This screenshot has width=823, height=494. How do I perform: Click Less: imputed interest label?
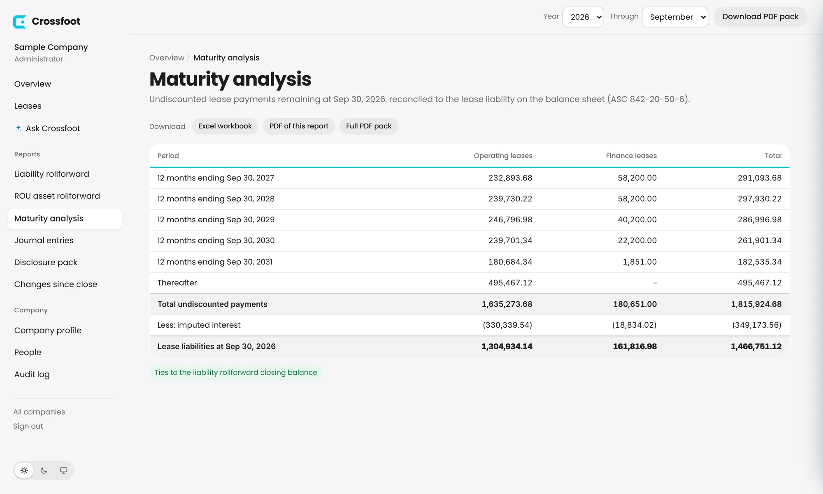[199, 325]
